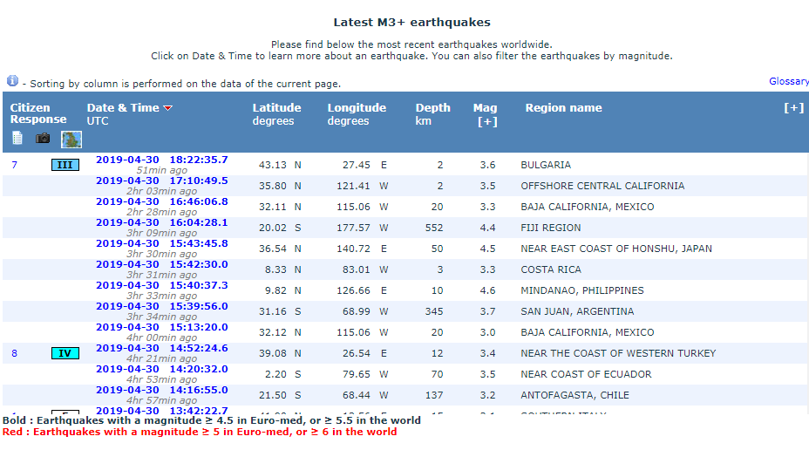
Task: Open Bulgaria earthquake 18:22:35.7 details
Action: [161, 160]
